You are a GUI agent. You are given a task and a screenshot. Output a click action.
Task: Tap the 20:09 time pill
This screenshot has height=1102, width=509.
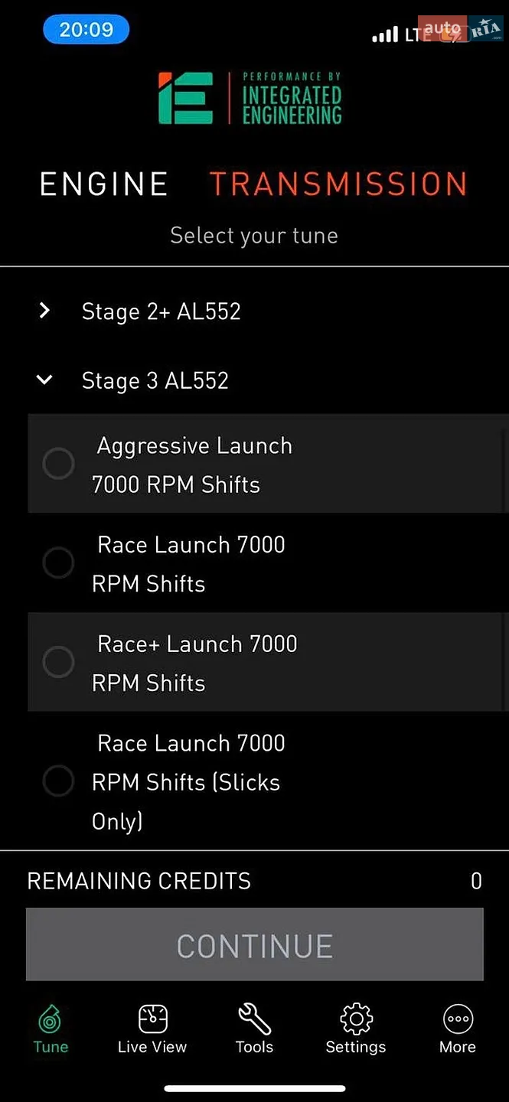click(x=86, y=30)
